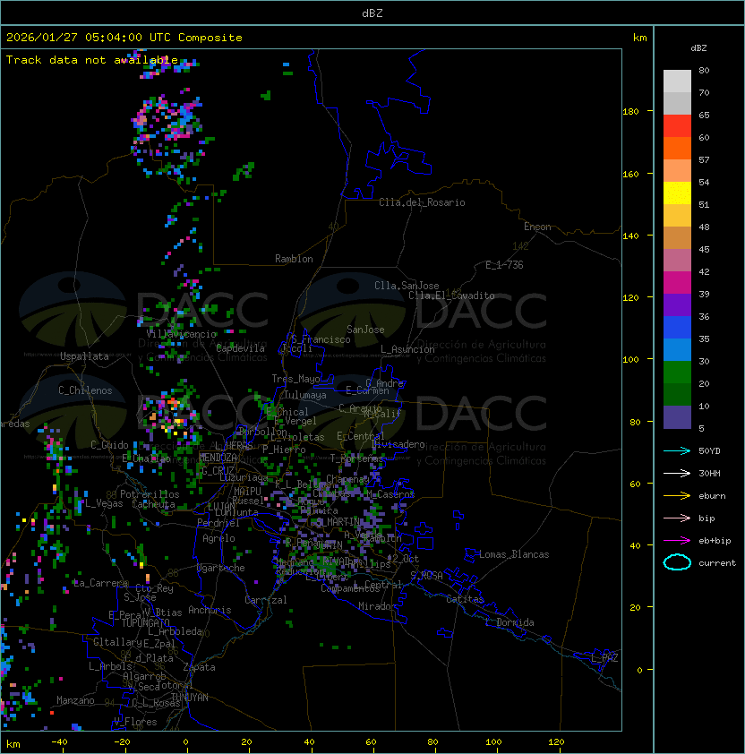Click the cyan 'current' ellipse icon

677,562
